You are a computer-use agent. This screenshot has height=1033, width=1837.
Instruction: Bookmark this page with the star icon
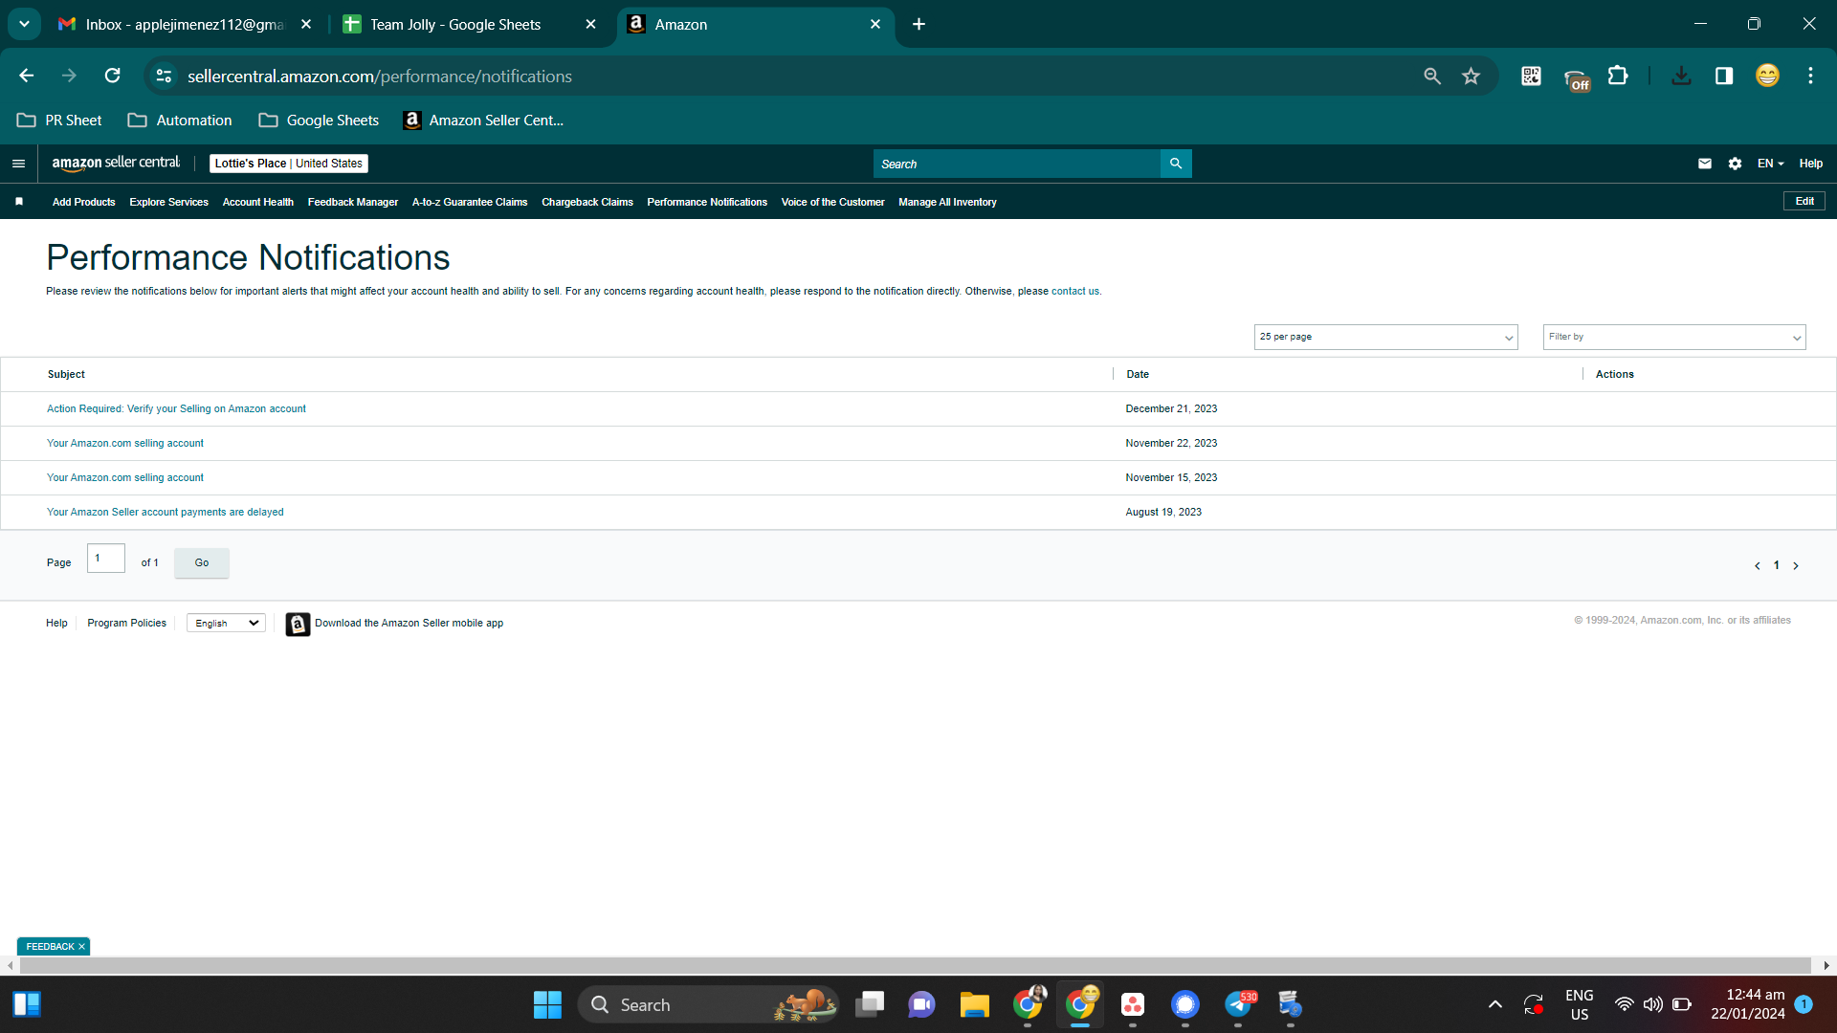[x=1472, y=76]
